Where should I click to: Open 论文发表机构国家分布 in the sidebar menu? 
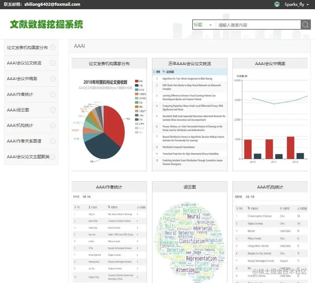tap(31, 47)
